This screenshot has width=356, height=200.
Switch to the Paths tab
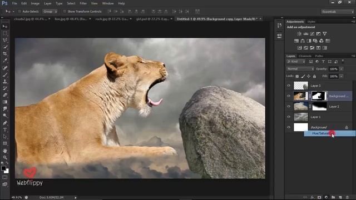[319, 56]
